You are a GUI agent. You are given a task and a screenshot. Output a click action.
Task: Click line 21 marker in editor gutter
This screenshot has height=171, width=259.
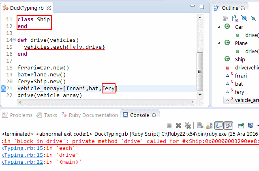(x=4, y=89)
